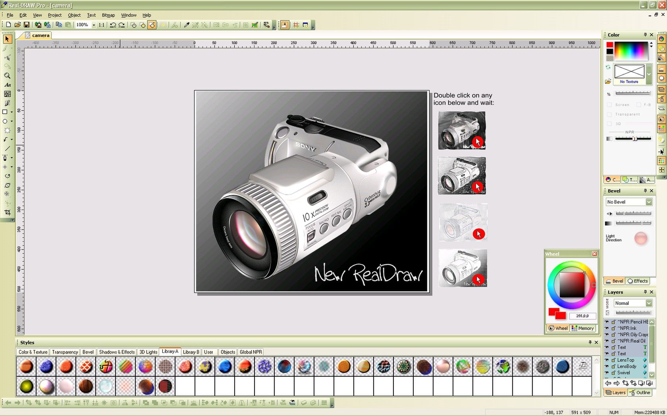Switch to the Outline tab

pyautogui.click(x=640, y=393)
